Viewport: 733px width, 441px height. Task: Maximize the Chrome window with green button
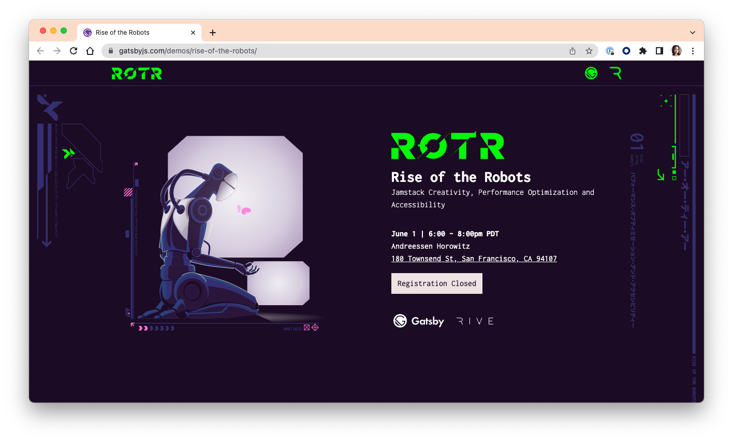point(64,31)
